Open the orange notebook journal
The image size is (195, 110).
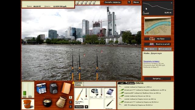(x=66, y=88)
